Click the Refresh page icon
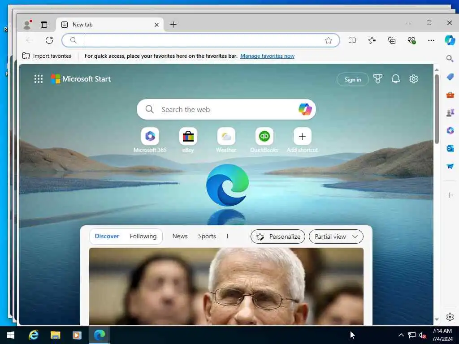 tap(49, 40)
